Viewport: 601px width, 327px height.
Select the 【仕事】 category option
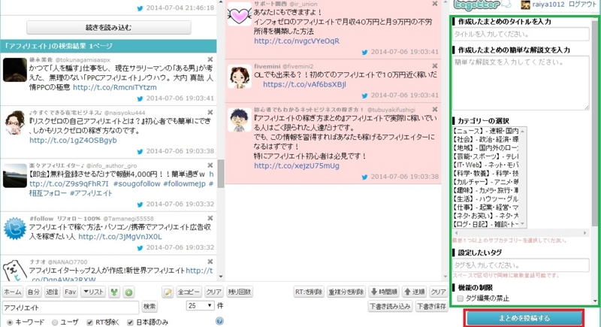pyautogui.click(x=485, y=207)
